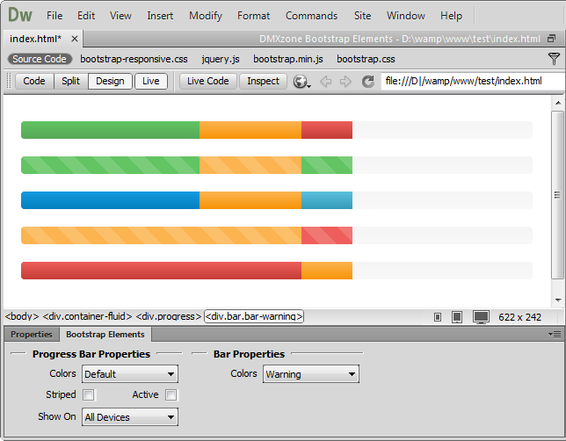Viewport: 566px width, 441px height.
Task: Open the panel options menu icon
Action: [x=555, y=334]
